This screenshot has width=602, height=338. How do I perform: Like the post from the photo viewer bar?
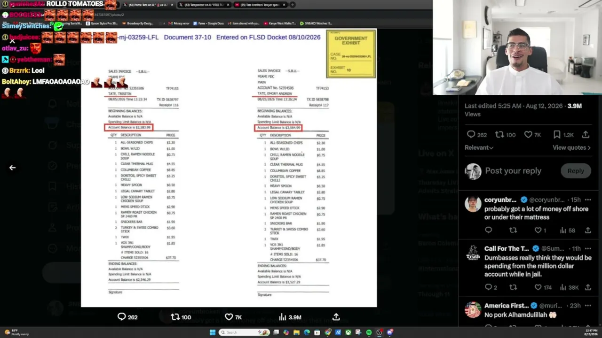(x=233, y=317)
